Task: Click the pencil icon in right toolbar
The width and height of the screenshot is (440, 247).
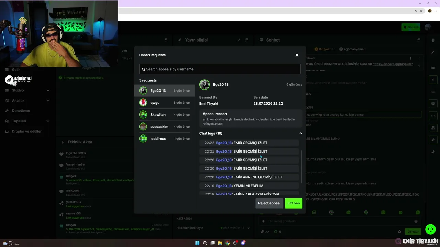Action: pyautogui.click(x=433, y=52)
